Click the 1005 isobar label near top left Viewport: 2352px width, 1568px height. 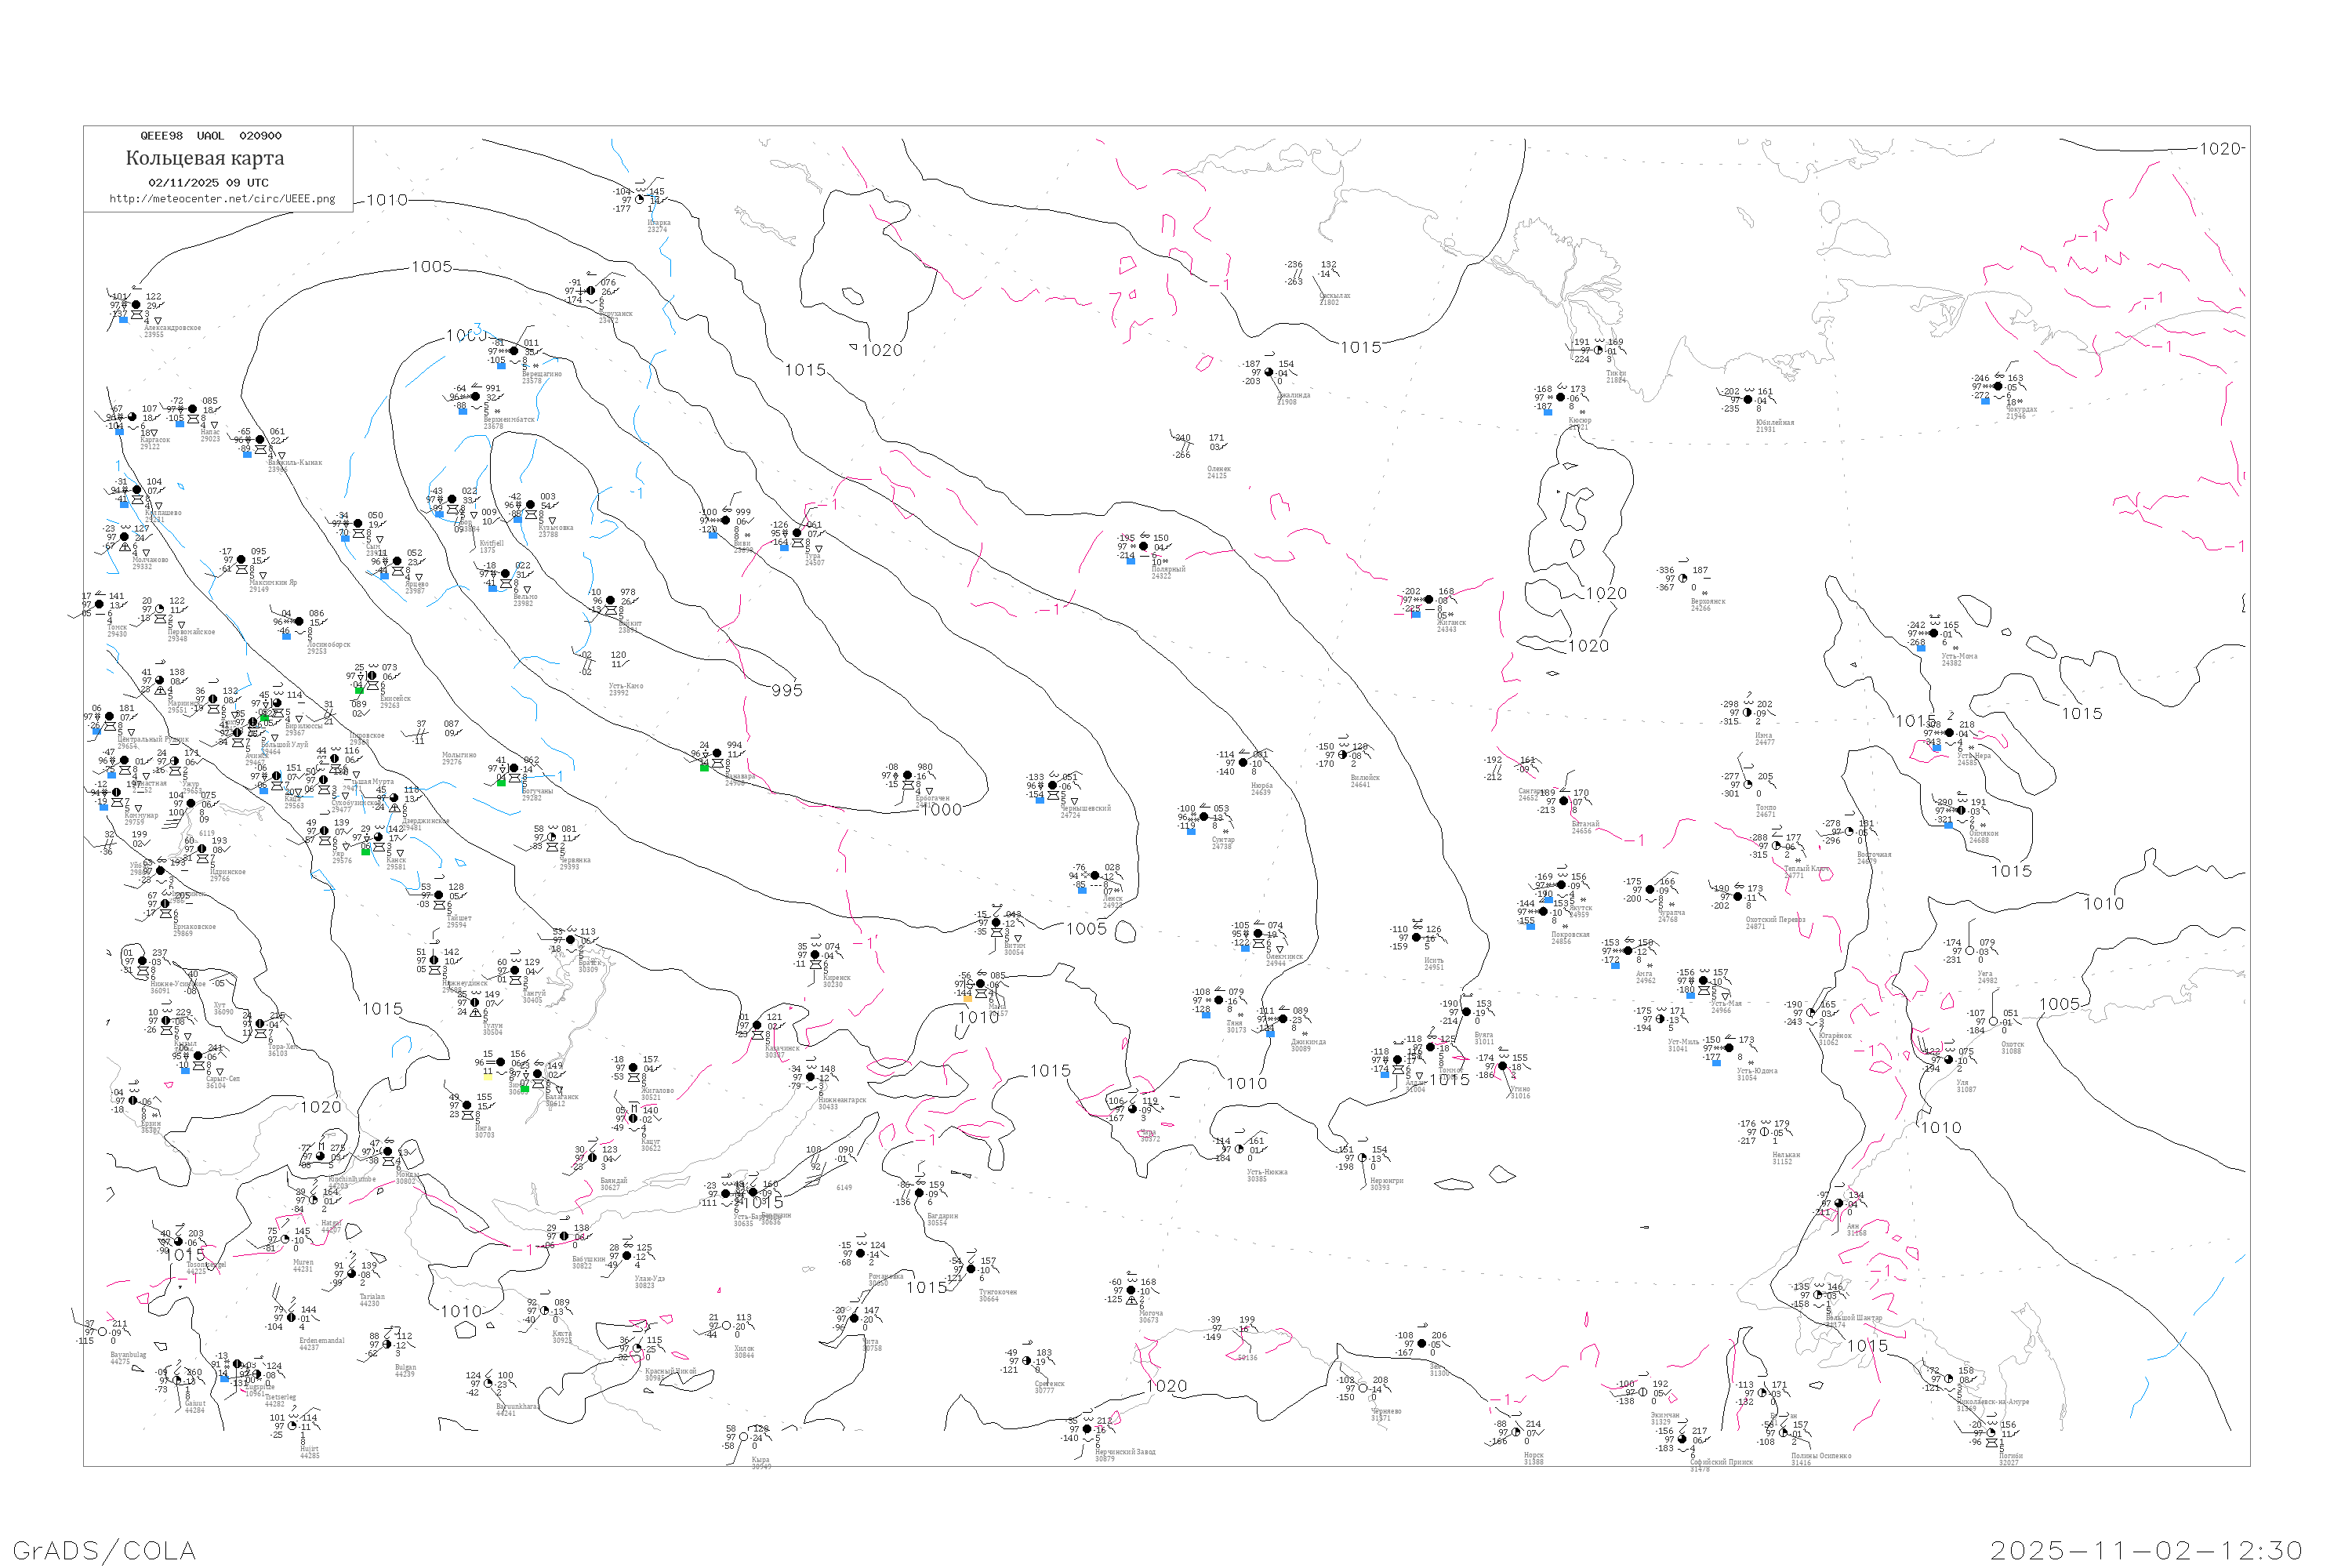click(x=431, y=267)
